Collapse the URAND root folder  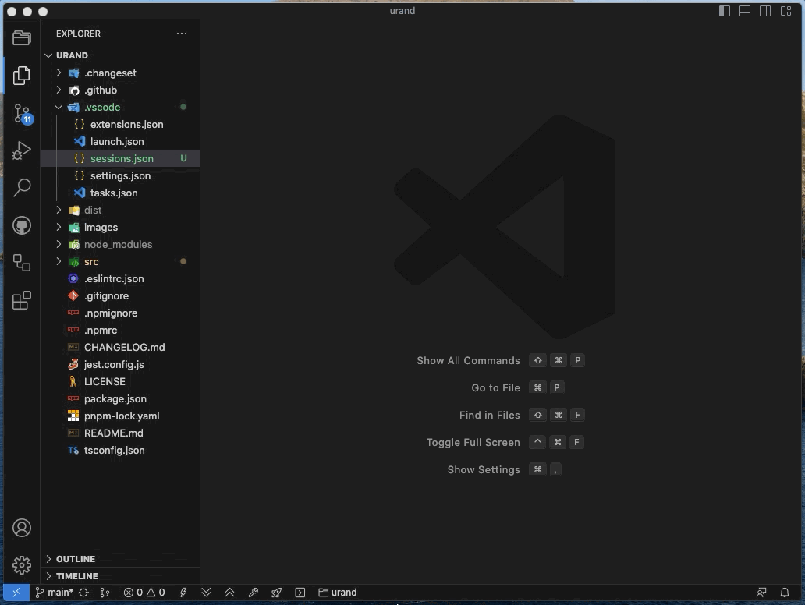point(120,55)
